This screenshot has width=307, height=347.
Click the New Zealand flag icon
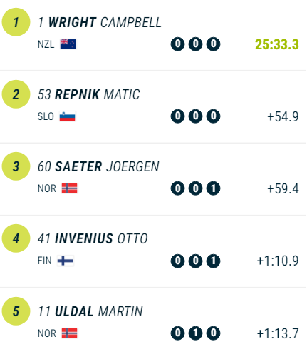(68, 44)
